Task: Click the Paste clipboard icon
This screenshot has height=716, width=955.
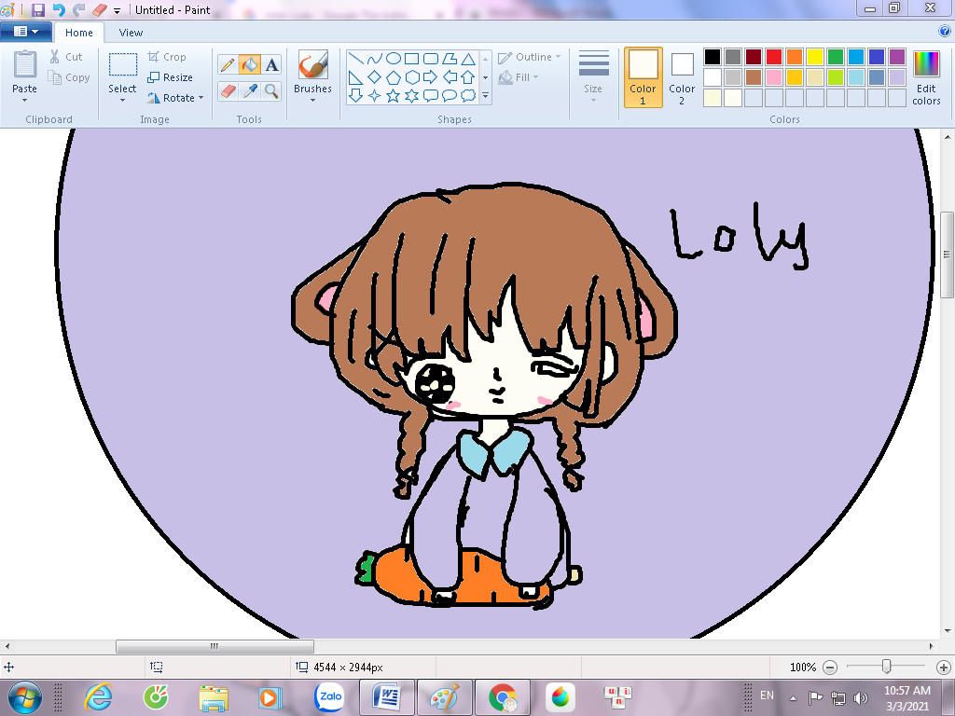Action: [25, 64]
